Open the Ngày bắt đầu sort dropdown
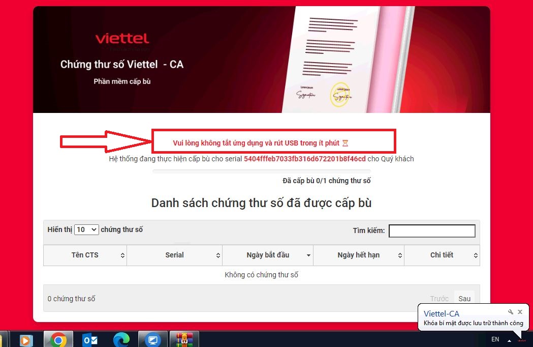The image size is (533, 347). tap(308, 255)
